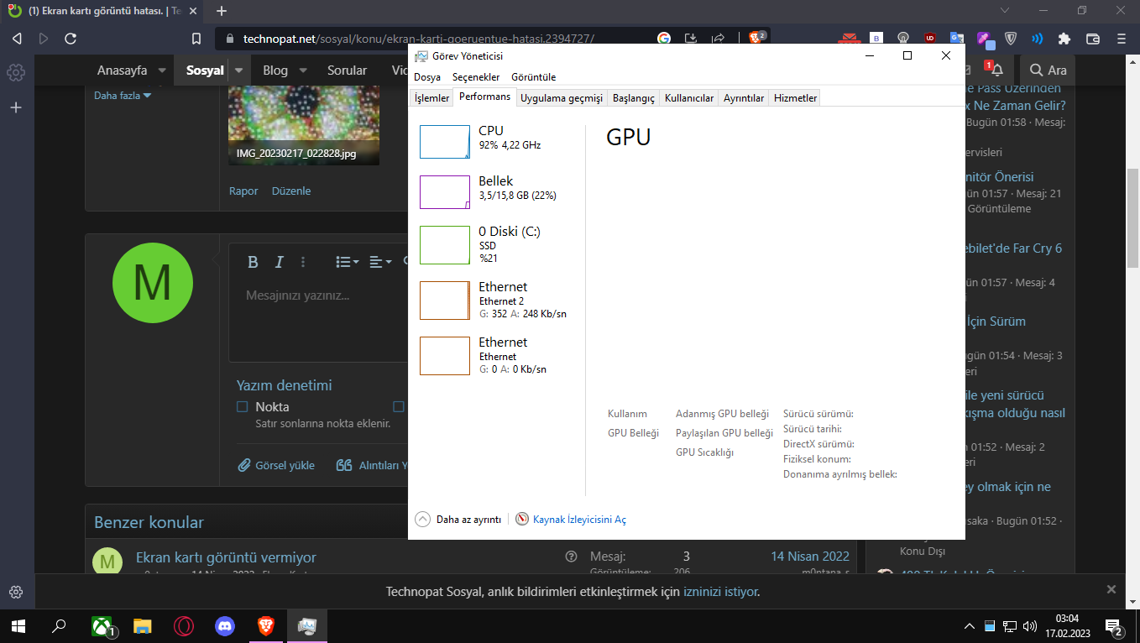Click the browser reload icon
1140x643 pixels.
point(71,39)
